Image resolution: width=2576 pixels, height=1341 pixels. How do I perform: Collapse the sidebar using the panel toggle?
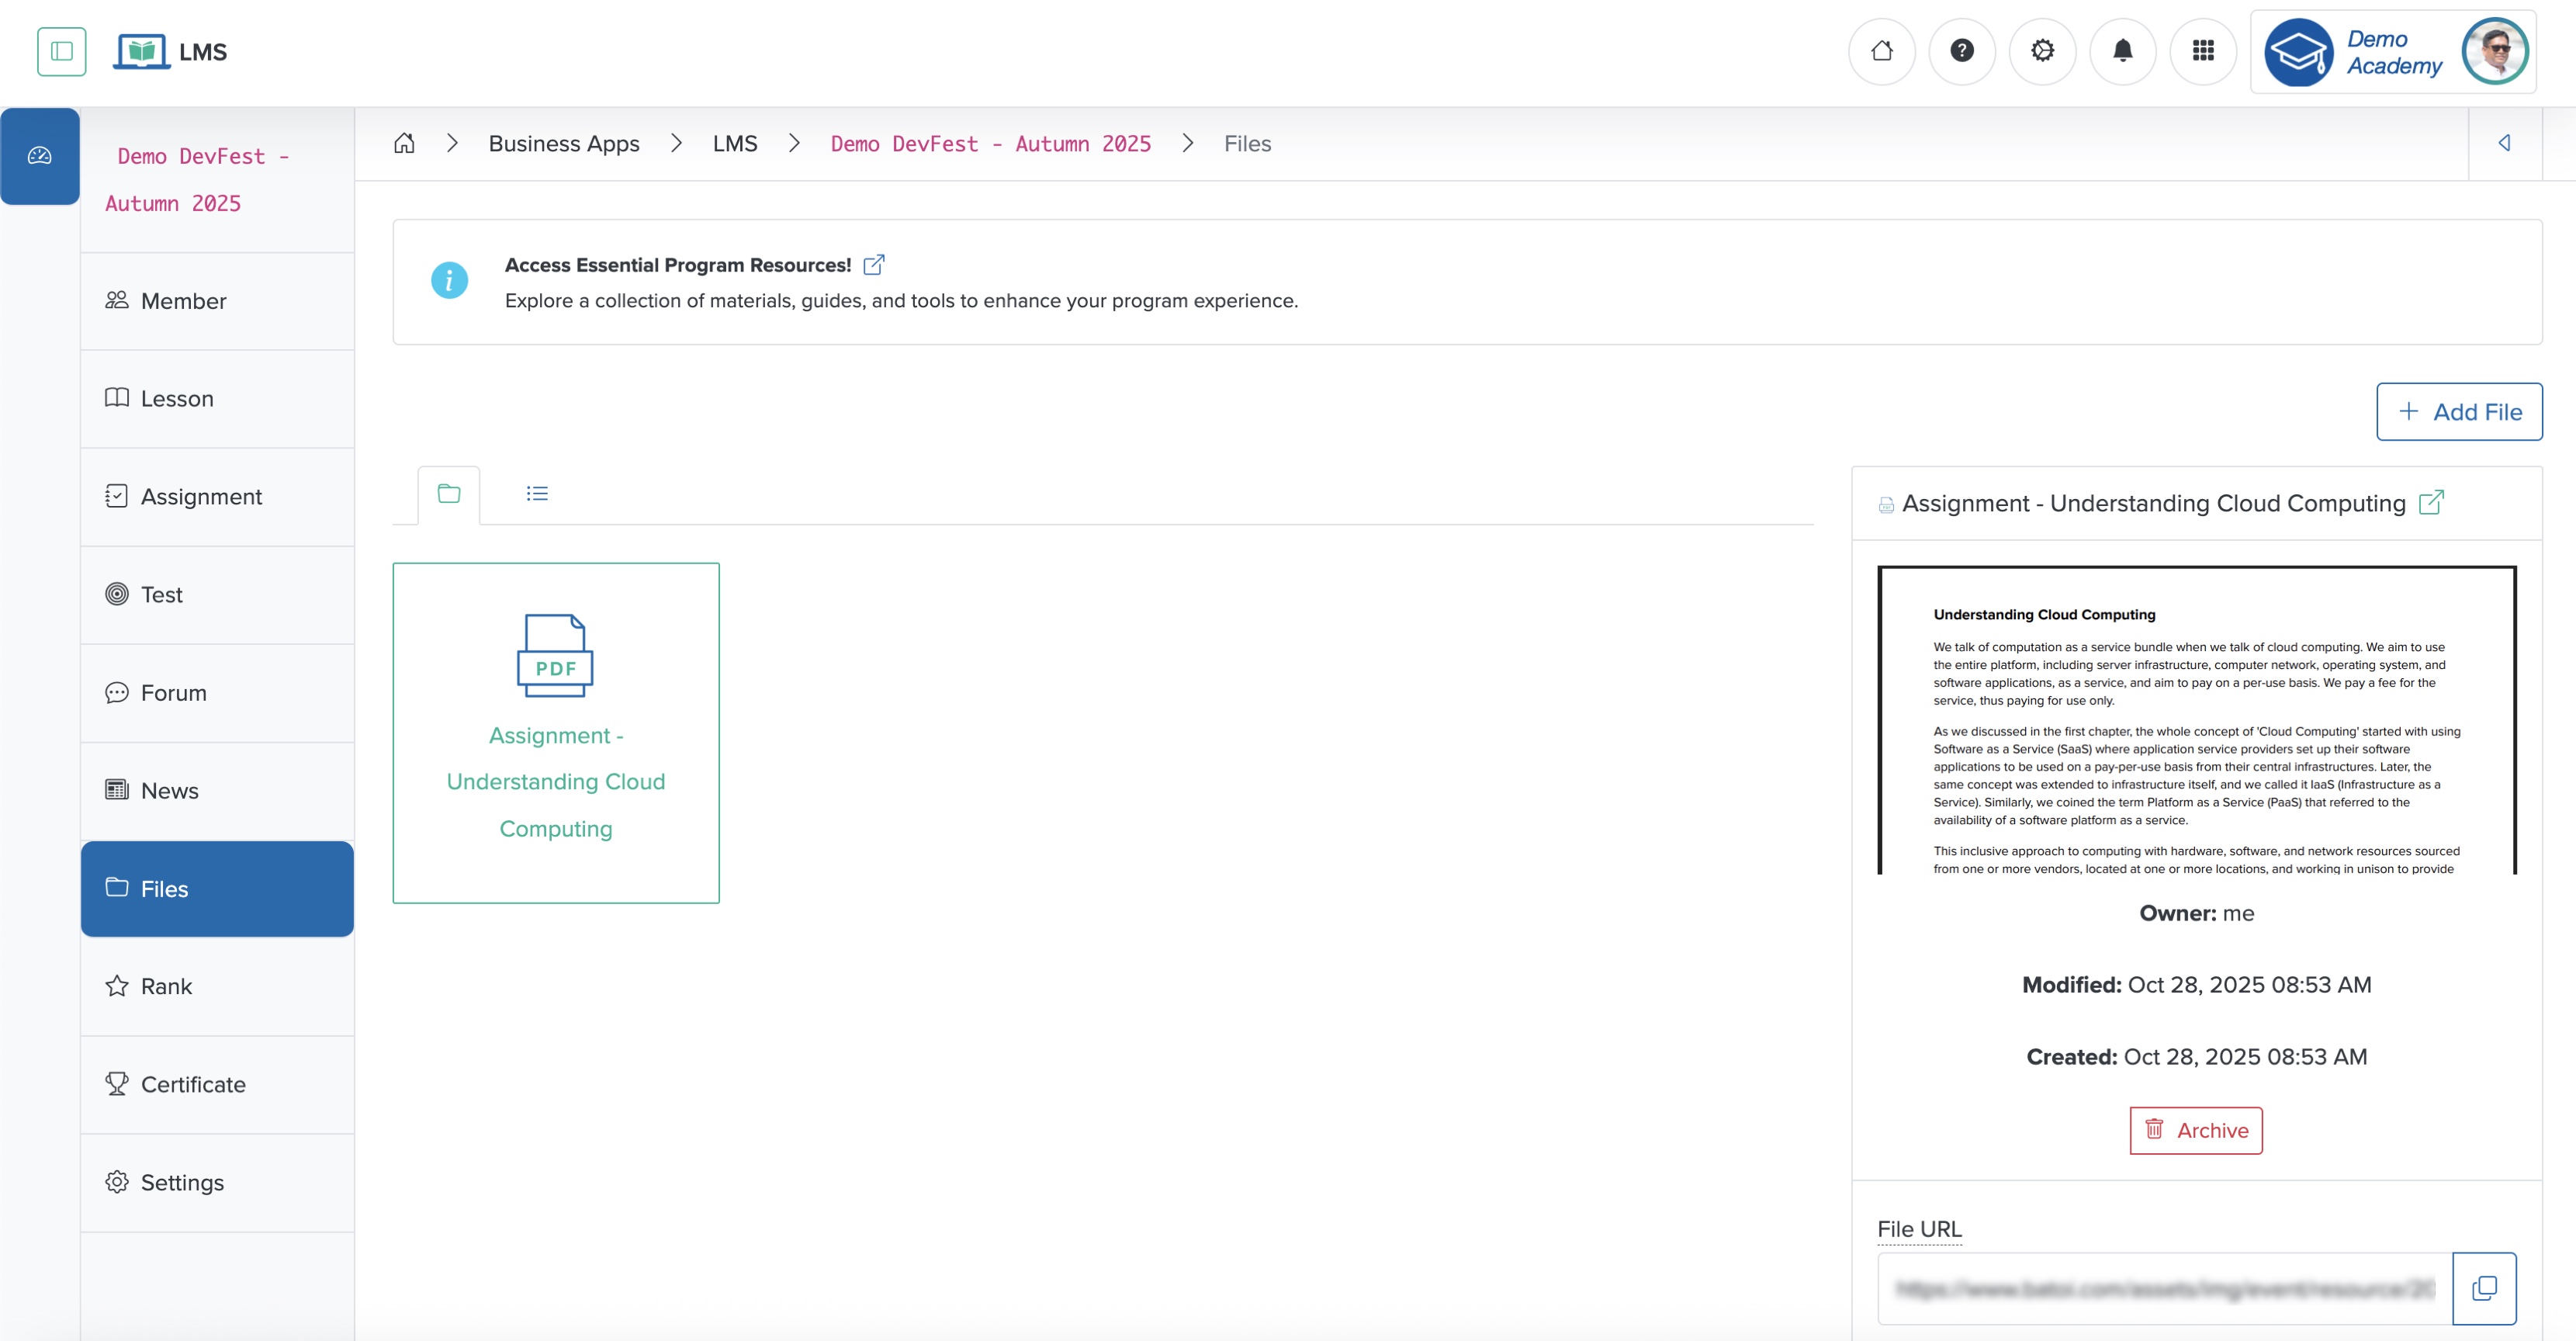click(62, 51)
